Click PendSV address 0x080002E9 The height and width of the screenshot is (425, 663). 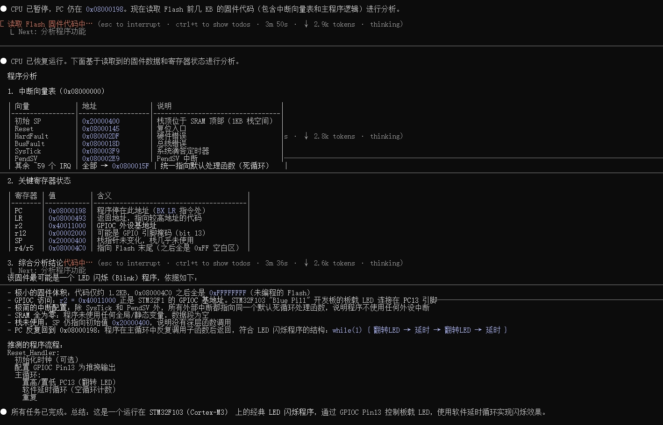pos(100,158)
